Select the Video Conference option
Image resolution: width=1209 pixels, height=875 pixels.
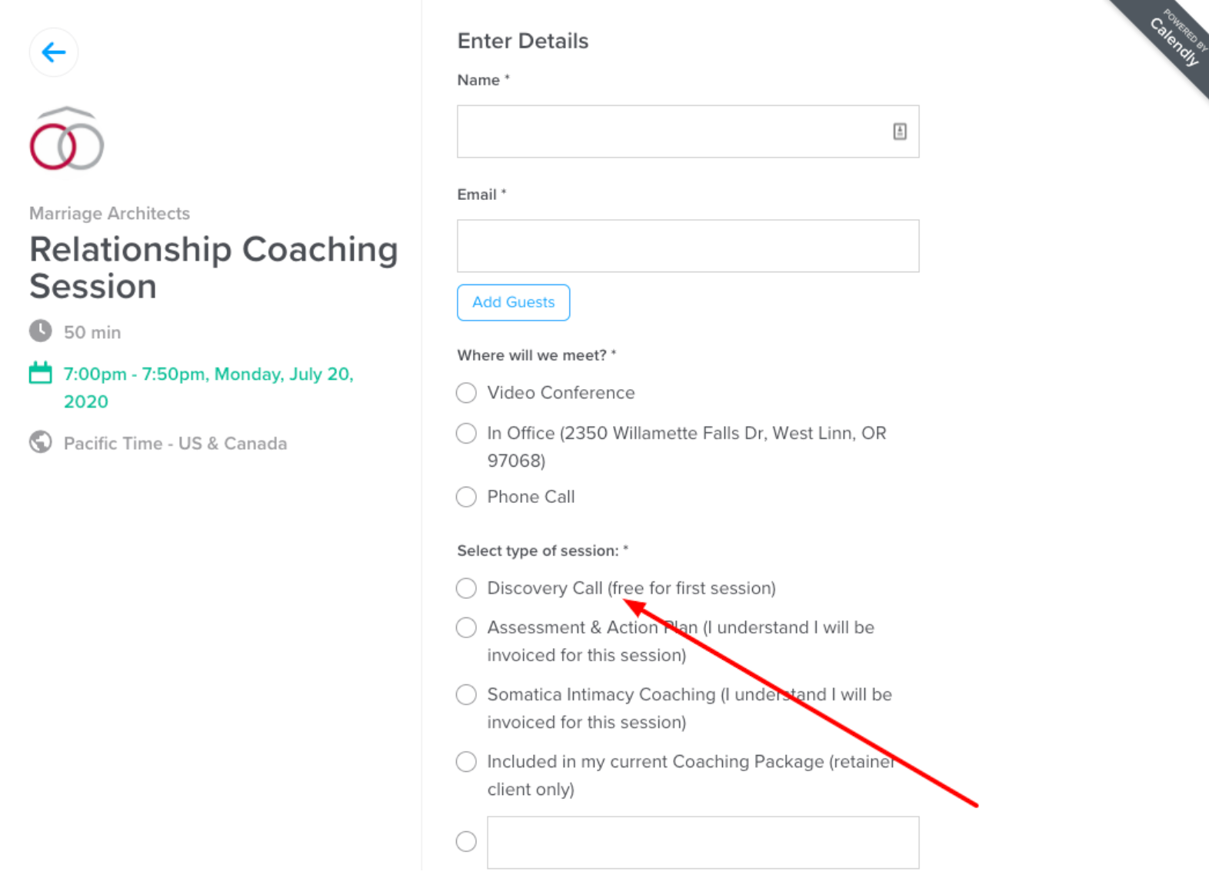[x=466, y=393]
